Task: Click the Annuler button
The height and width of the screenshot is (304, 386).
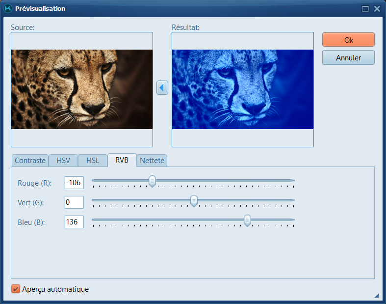Action: pos(348,57)
